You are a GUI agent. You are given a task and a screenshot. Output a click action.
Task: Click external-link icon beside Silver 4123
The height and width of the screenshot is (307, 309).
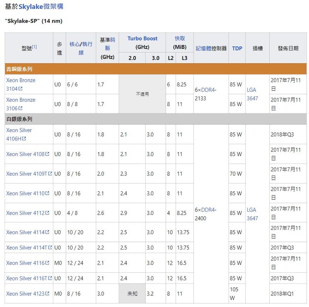click(47, 294)
